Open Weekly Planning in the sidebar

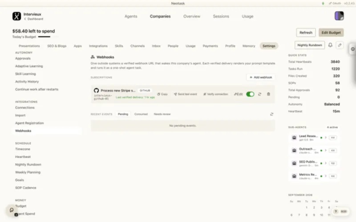(28, 172)
